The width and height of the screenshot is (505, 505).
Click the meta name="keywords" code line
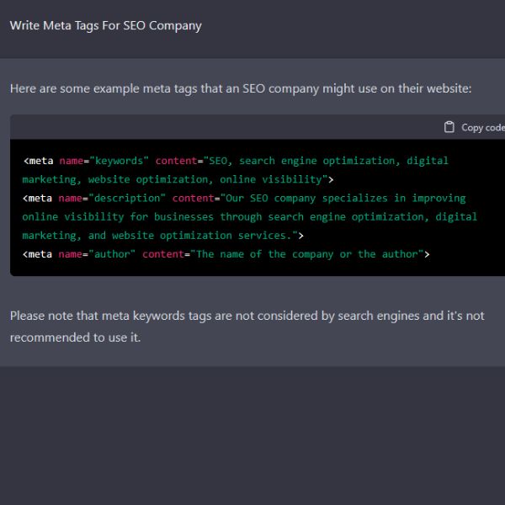click(236, 161)
